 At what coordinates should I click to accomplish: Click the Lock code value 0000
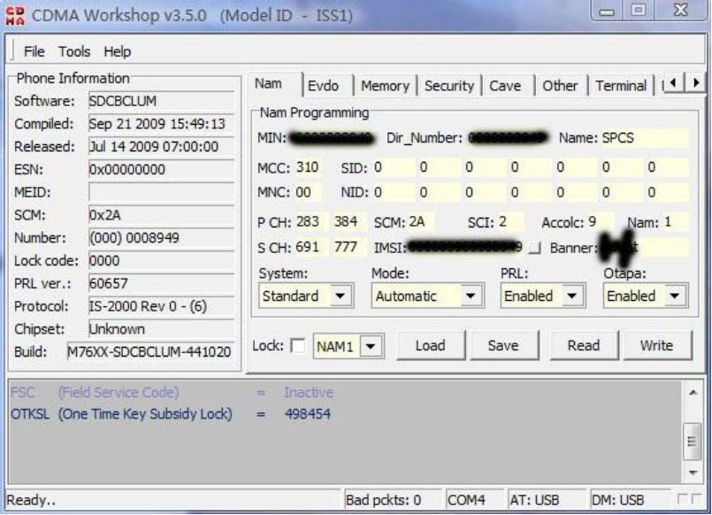click(x=161, y=261)
